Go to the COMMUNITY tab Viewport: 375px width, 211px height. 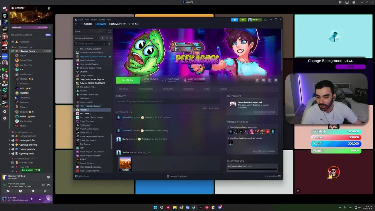point(117,24)
